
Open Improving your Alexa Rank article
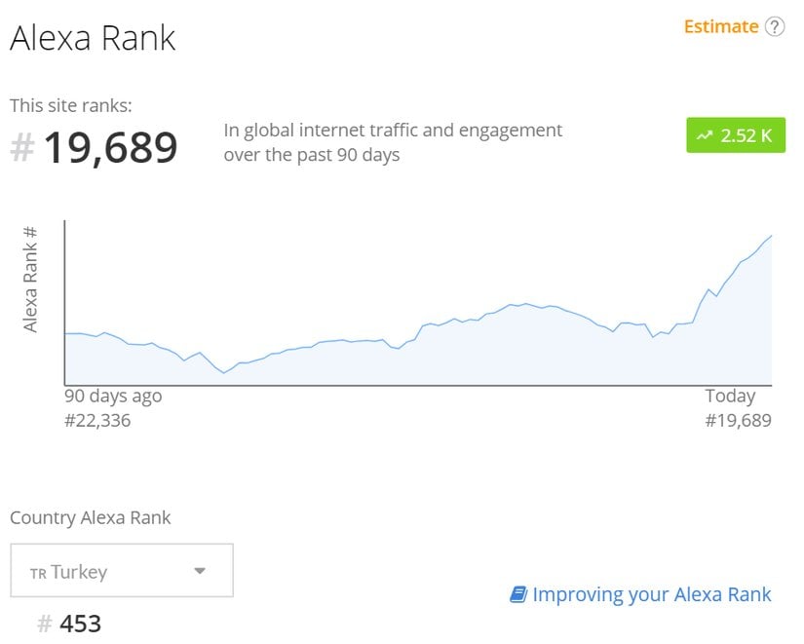pos(651,594)
